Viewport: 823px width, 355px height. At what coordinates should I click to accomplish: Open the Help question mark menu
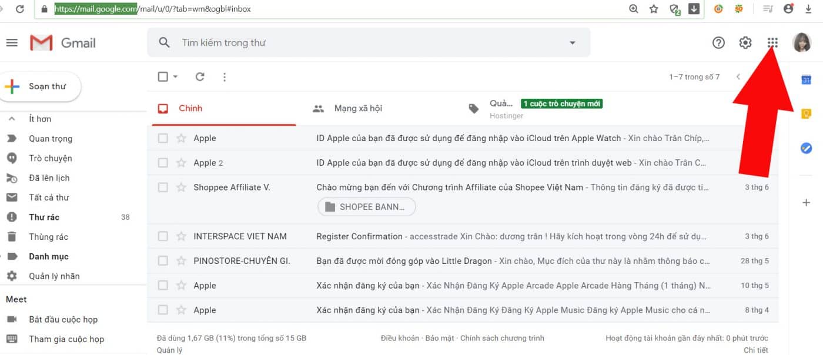click(718, 42)
